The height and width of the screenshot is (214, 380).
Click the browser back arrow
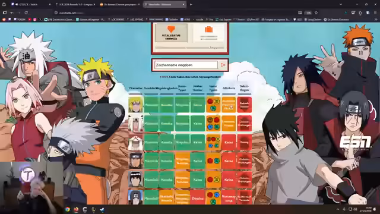pyautogui.click(x=12, y=12)
